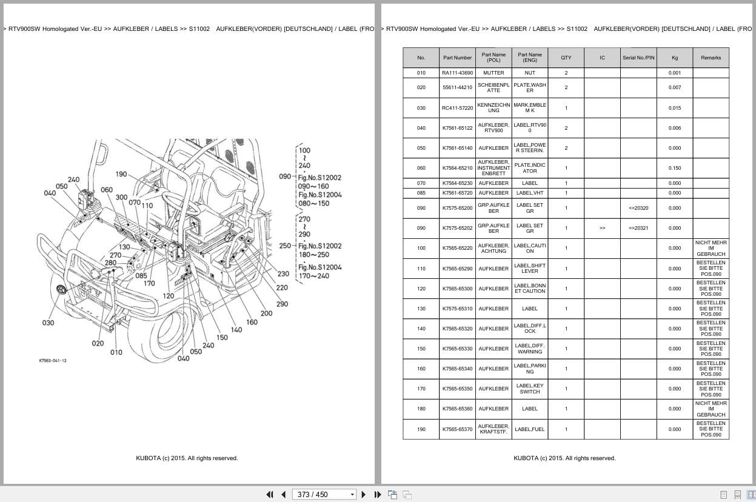This screenshot has height=502, width=756.
Task: Select part number K7565-65220
Action: click(457, 248)
